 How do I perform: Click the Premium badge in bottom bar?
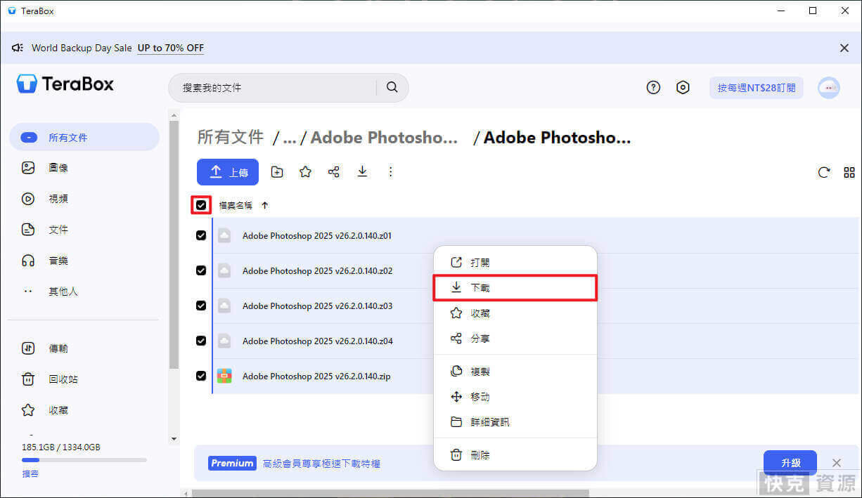click(x=232, y=463)
